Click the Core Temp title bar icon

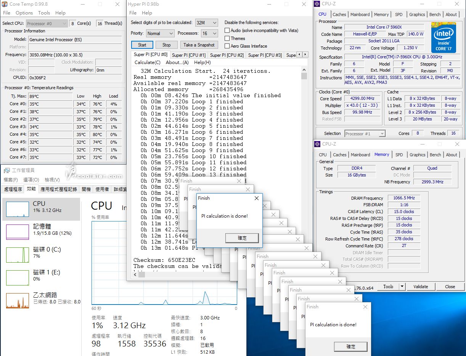click(4, 4)
